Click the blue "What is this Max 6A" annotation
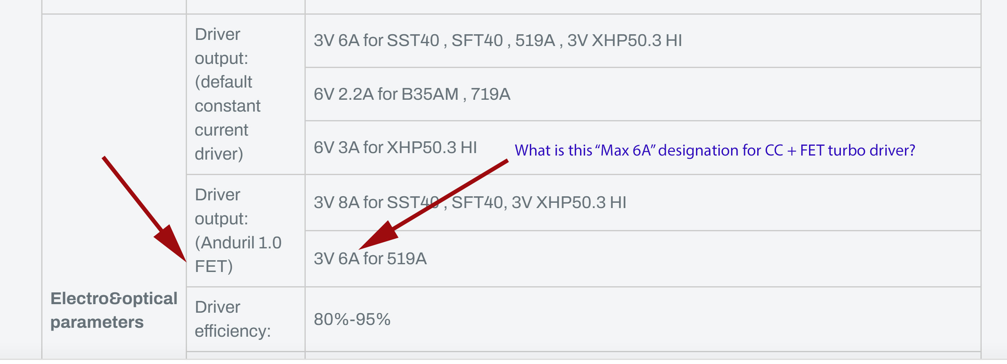This screenshot has width=1007, height=364. [714, 150]
